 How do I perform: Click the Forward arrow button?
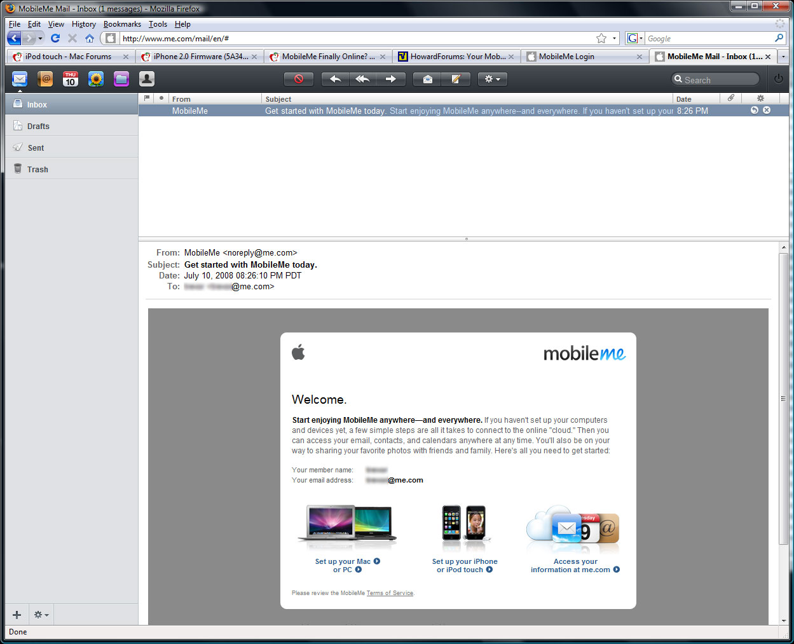tap(390, 79)
